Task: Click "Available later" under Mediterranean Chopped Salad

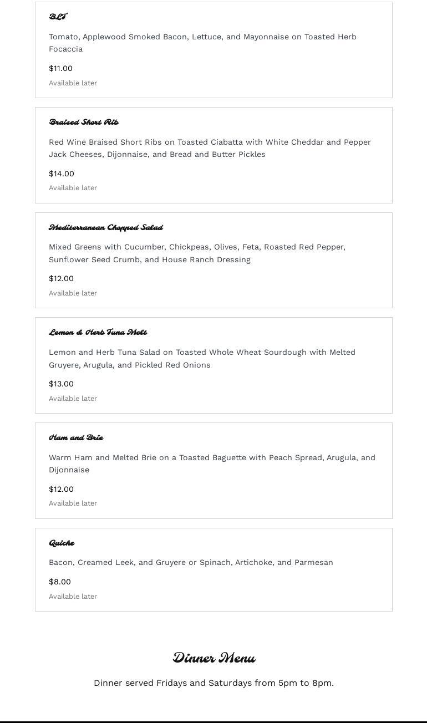Action: [x=73, y=293]
